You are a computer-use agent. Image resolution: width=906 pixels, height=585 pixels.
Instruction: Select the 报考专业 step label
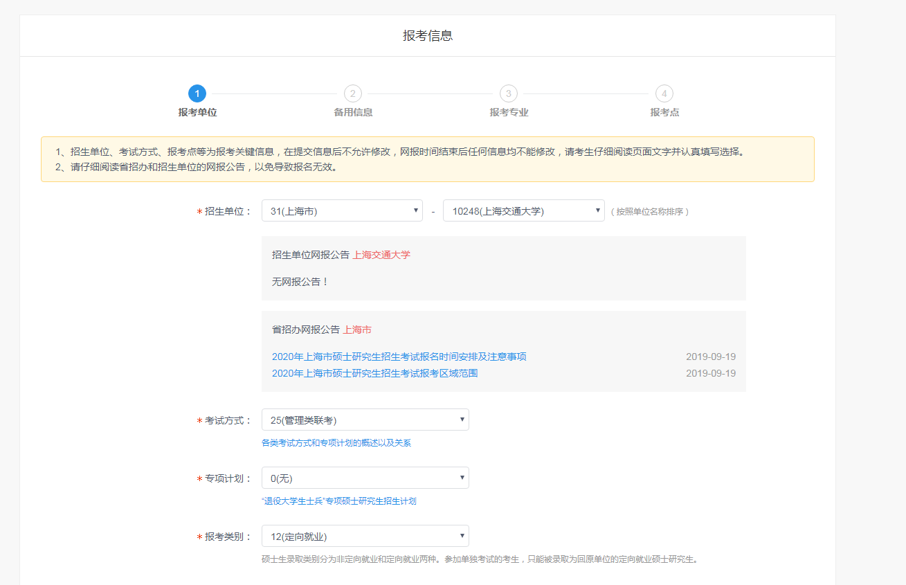click(x=509, y=112)
